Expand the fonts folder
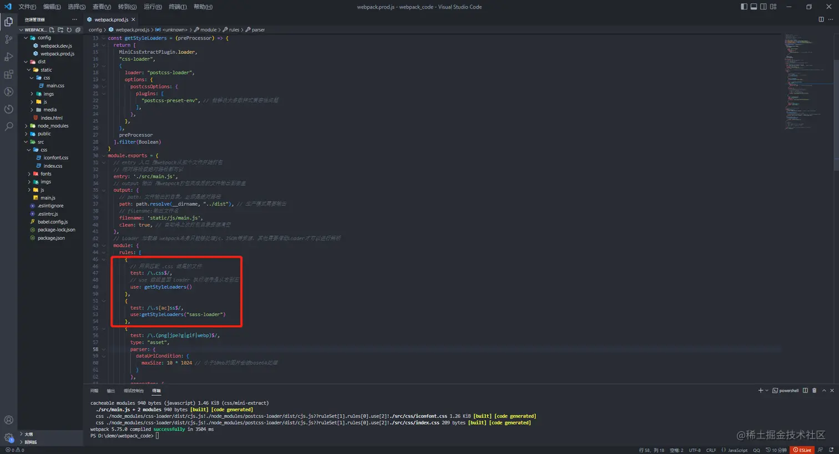Image resolution: width=839 pixels, height=454 pixels. [29, 174]
